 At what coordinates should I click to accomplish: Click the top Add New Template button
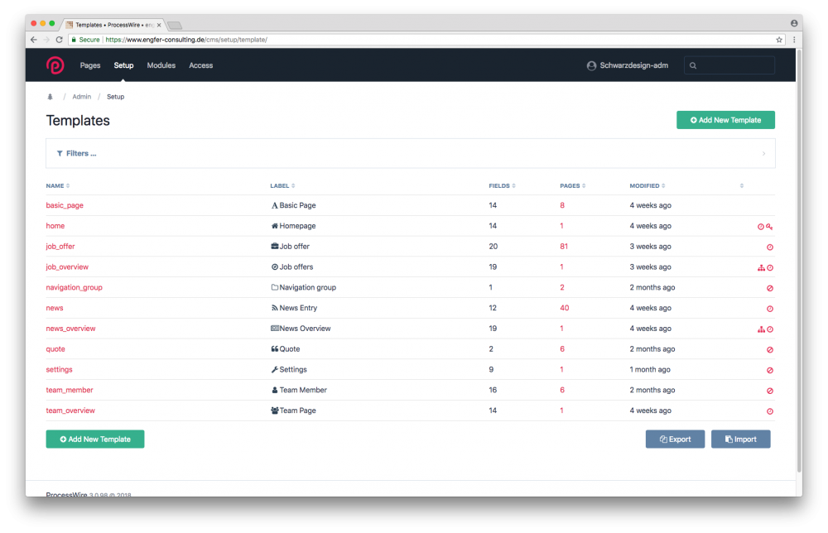click(725, 120)
